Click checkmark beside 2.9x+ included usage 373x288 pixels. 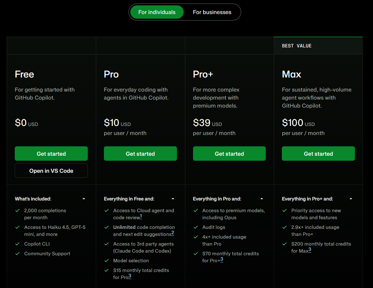(x=285, y=227)
